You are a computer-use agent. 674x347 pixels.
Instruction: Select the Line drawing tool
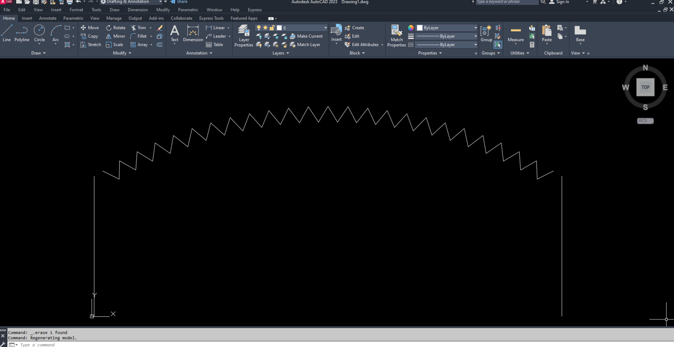[x=7, y=33]
